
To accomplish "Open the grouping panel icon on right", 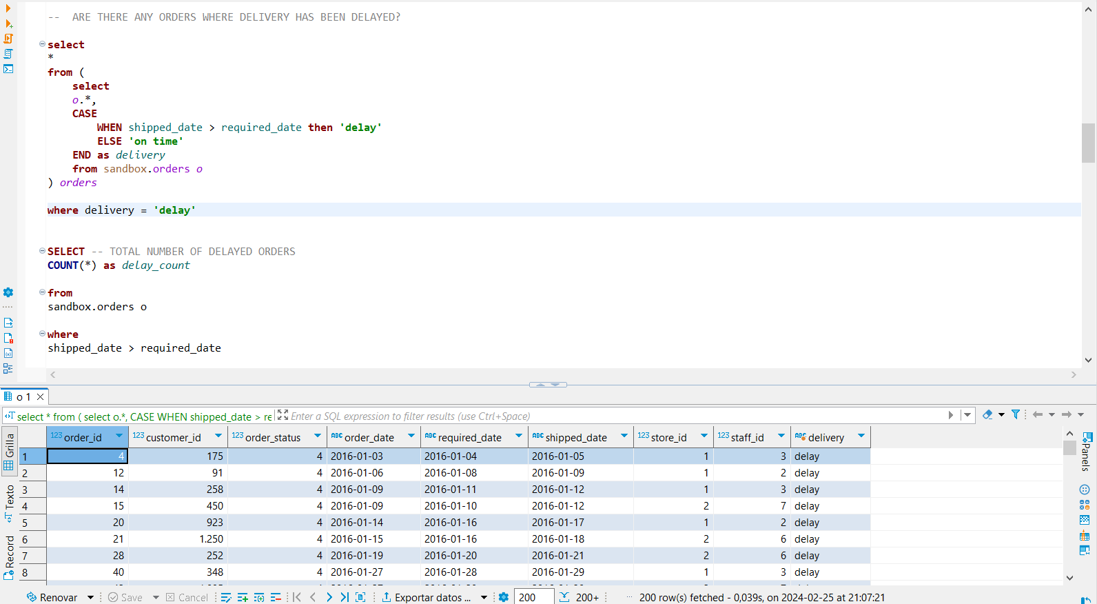I will (1085, 520).
